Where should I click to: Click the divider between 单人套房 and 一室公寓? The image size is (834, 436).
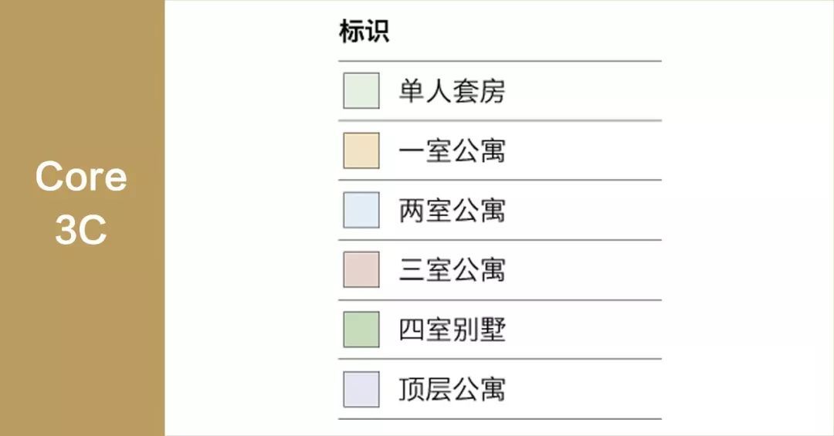(500, 120)
